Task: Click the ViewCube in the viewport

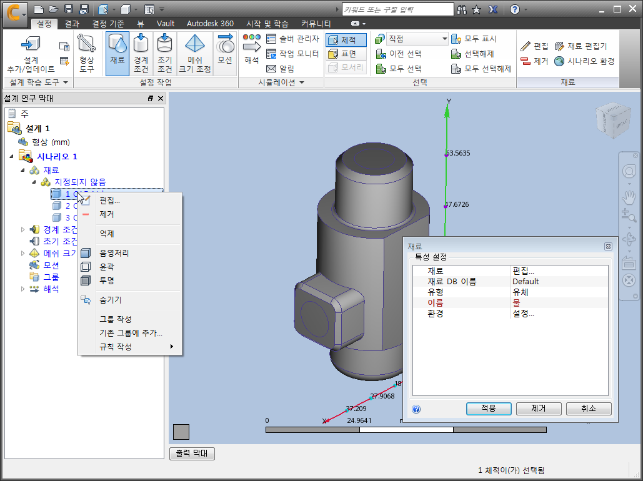Action: point(613,119)
